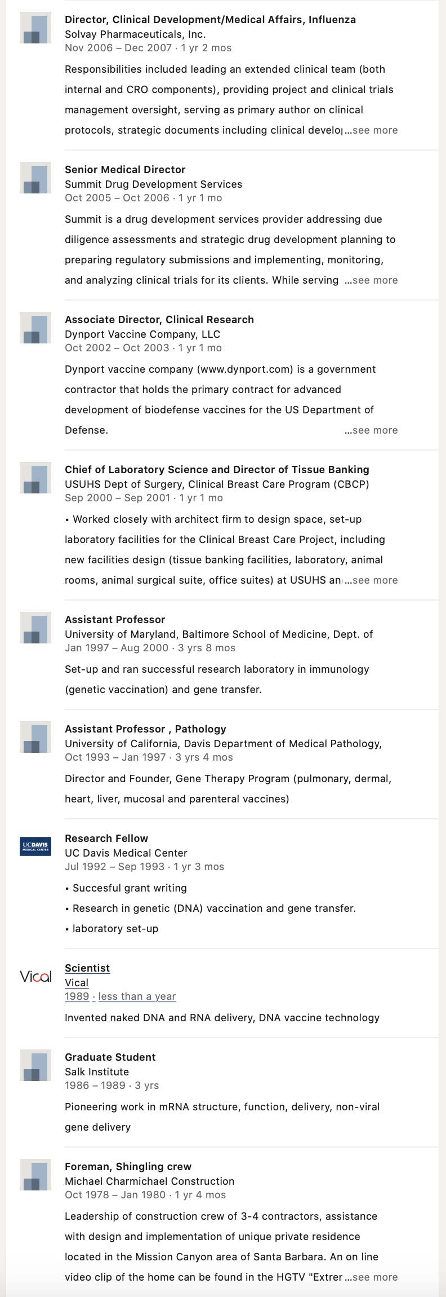
Task: Show more of the Dynport Vaccine description
Action: pos(371,430)
